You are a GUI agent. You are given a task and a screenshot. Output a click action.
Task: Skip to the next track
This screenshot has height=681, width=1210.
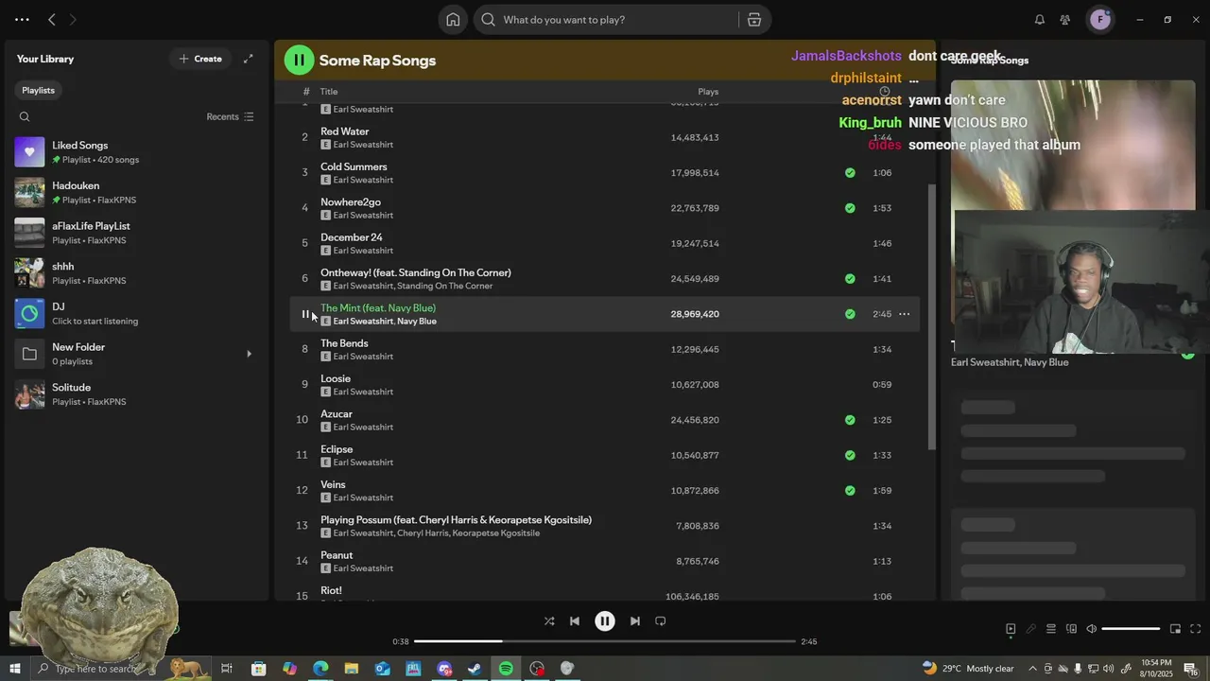635,621
